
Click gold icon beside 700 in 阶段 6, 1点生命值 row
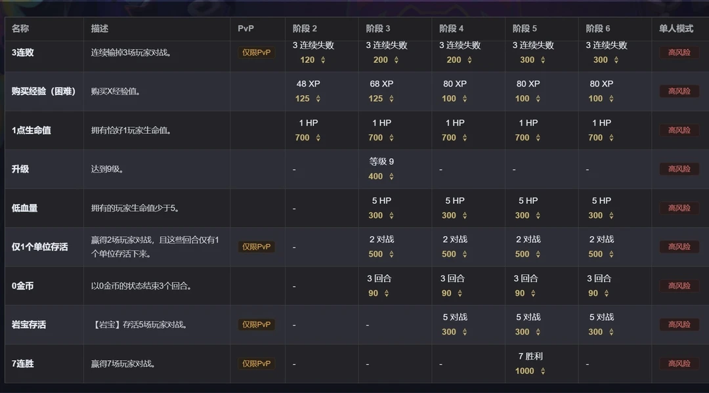[x=611, y=138]
